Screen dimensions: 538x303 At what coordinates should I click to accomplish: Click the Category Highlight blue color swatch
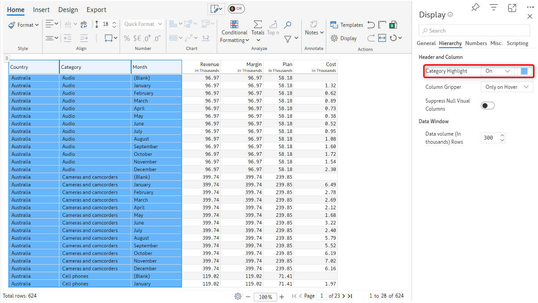[x=524, y=71]
